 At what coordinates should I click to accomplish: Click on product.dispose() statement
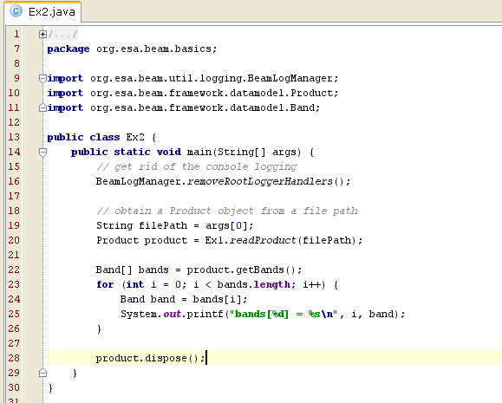coord(150,358)
